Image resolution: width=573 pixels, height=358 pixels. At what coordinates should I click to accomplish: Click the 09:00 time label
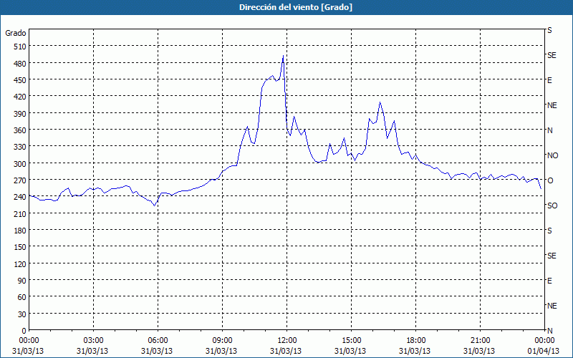(222, 341)
